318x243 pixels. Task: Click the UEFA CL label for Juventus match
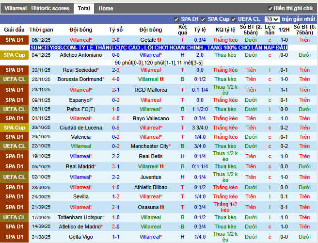14,178
